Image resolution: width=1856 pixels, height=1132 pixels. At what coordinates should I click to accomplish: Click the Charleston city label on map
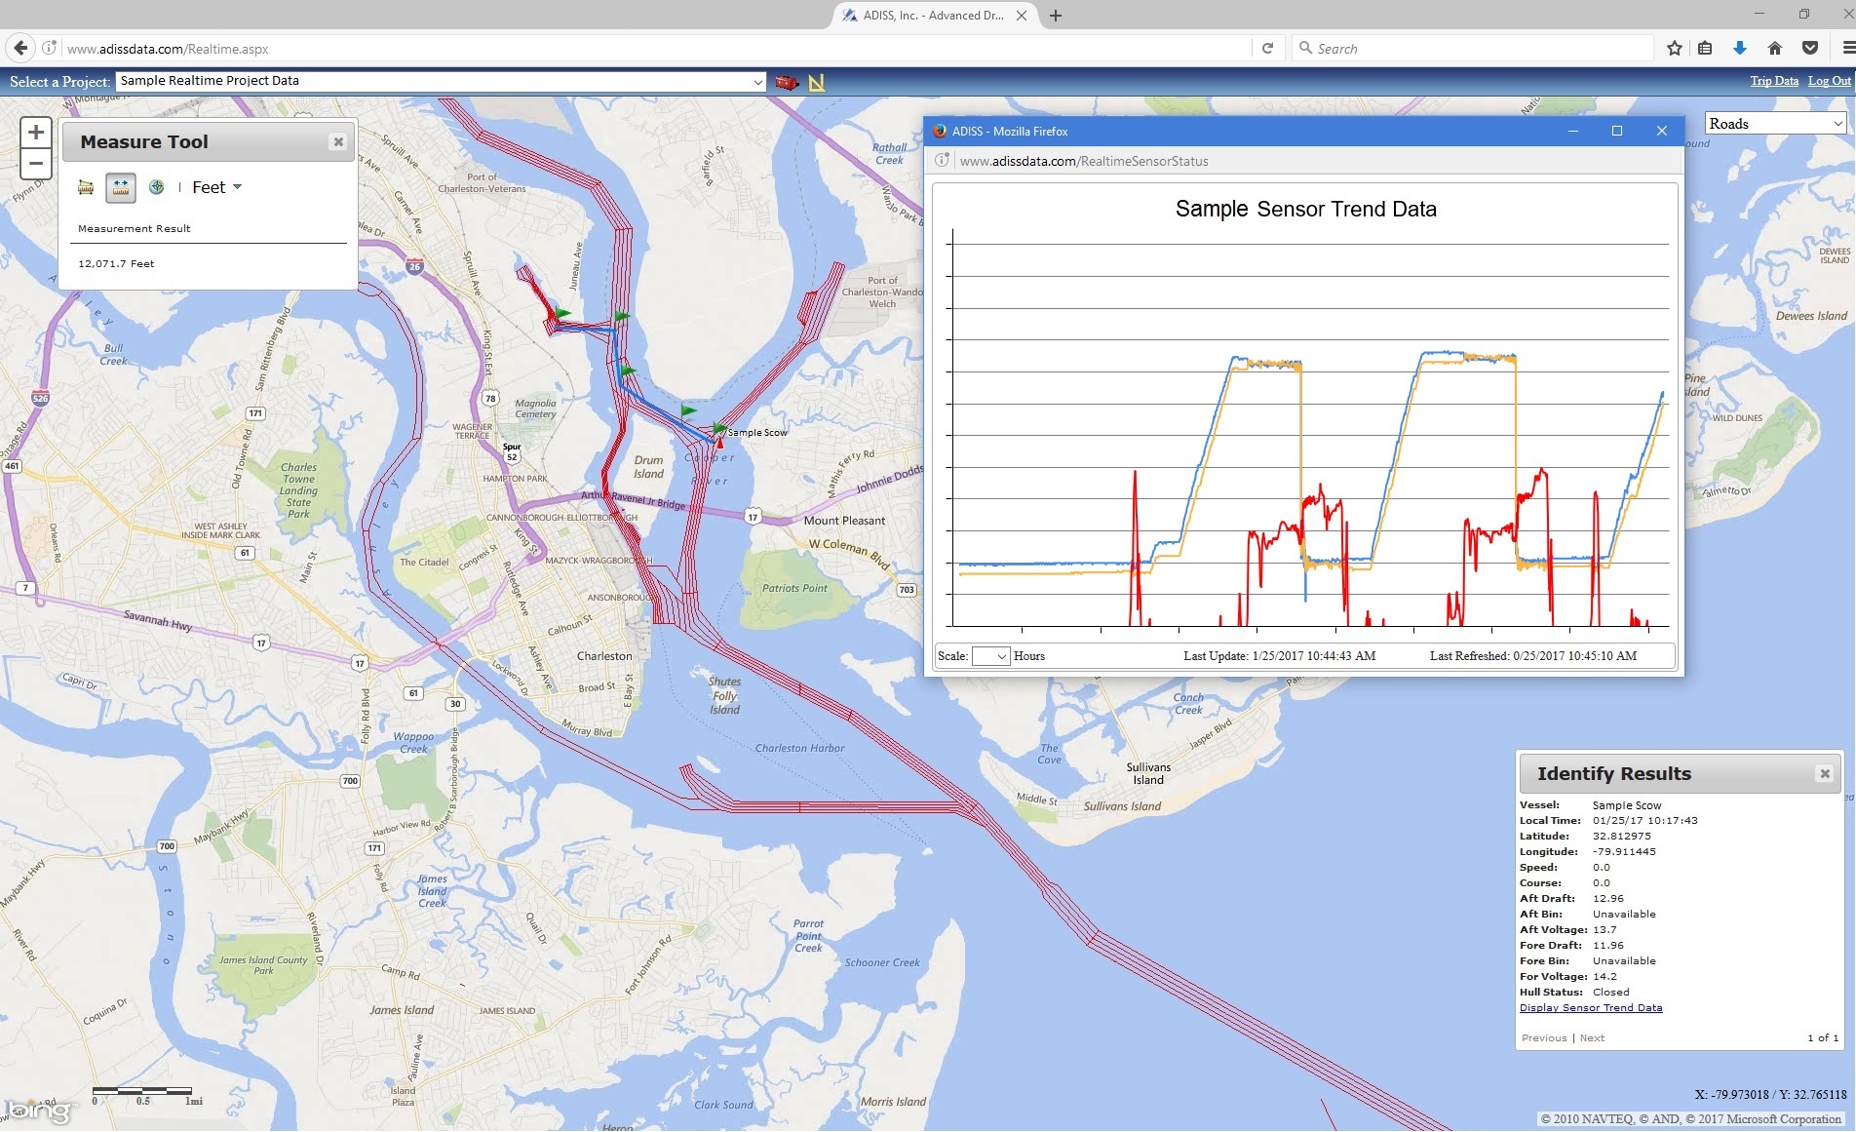coord(604,656)
